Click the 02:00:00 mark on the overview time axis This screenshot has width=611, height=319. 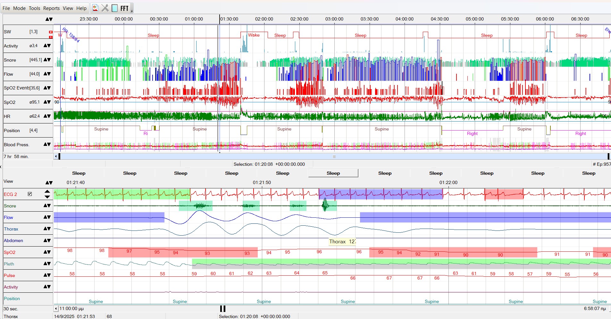[264, 19]
